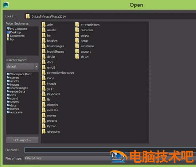The height and width of the screenshot is (167, 196).
Task: Open the adlm folder
Action: point(48,25)
